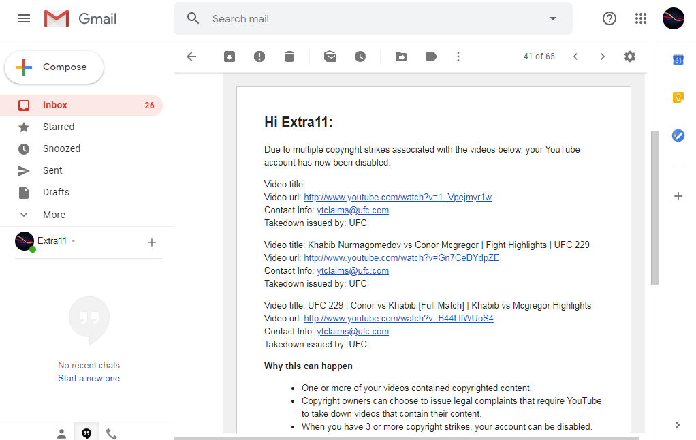Click the search magnifier icon
The height and width of the screenshot is (440, 696).
[x=193, y=18]
